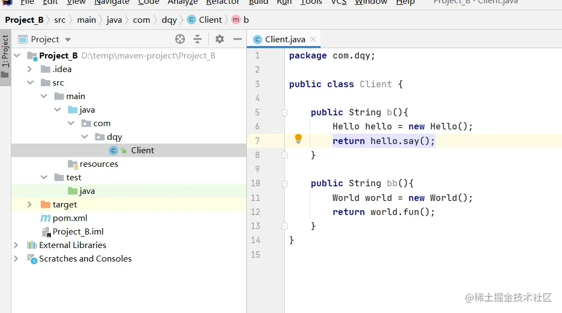Screen dimensions: 562x313
Task: Open the Code menu
Action: tap(149, 2)
